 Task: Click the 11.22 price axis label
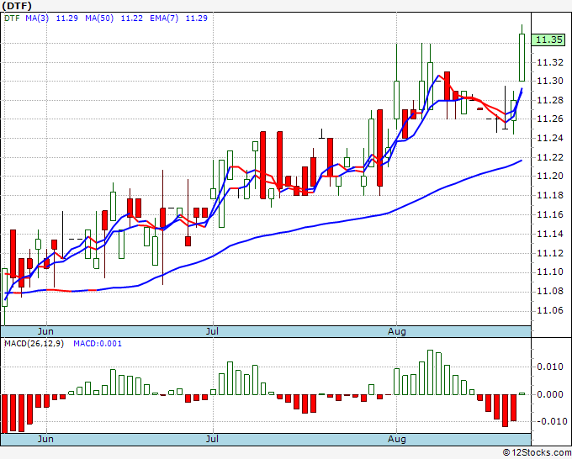click(550, 157)
